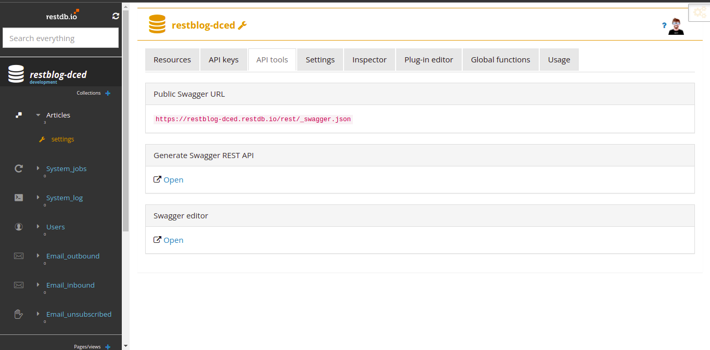Click the Email_outbound envelope icon
The image size is (710, 350).
coord(19,256)
